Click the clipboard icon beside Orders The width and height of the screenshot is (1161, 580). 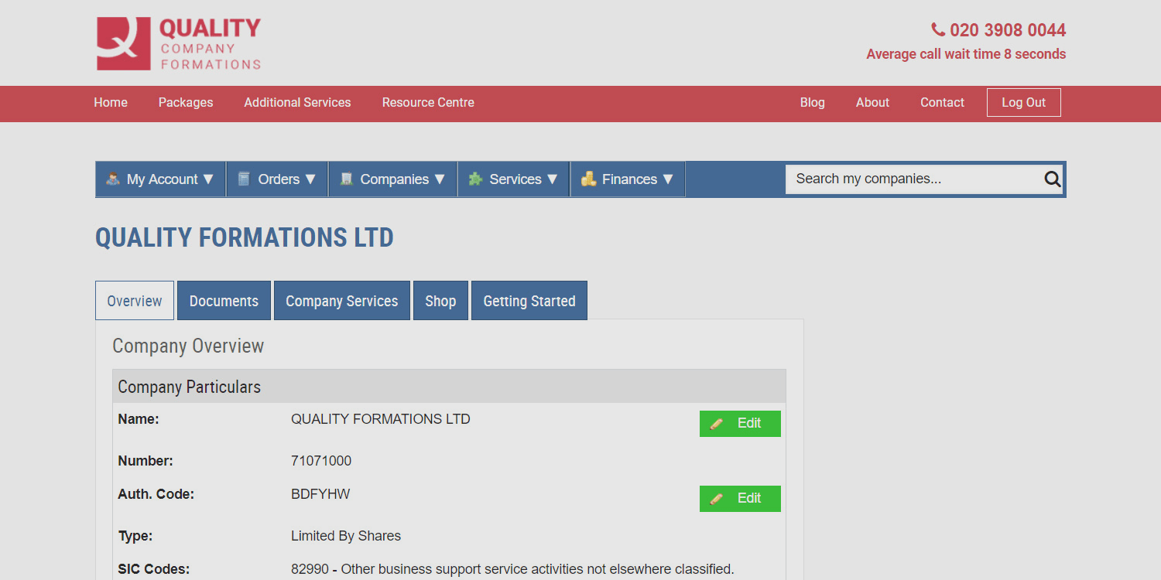[244, 179]
